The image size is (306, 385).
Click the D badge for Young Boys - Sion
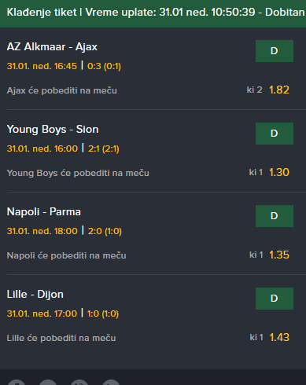[275, 134]
